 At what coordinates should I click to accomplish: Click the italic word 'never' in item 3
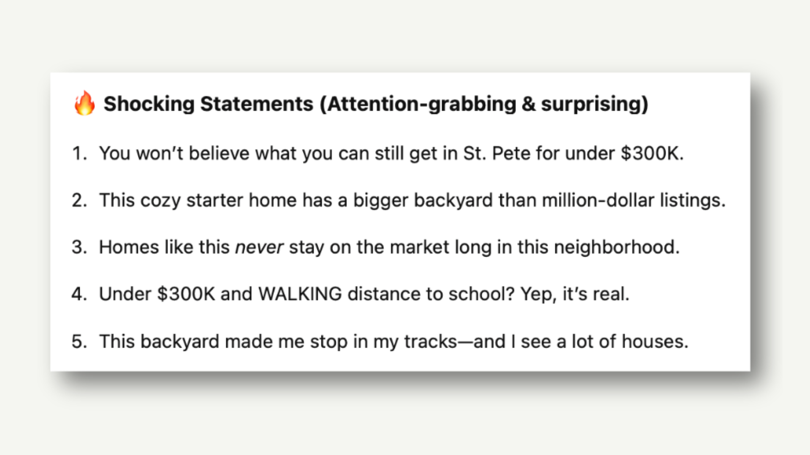tap(259, 247)
